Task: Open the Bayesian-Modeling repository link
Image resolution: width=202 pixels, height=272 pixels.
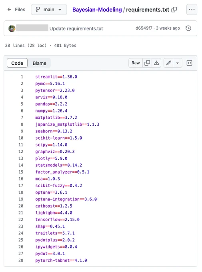Action: click(97, 10)
